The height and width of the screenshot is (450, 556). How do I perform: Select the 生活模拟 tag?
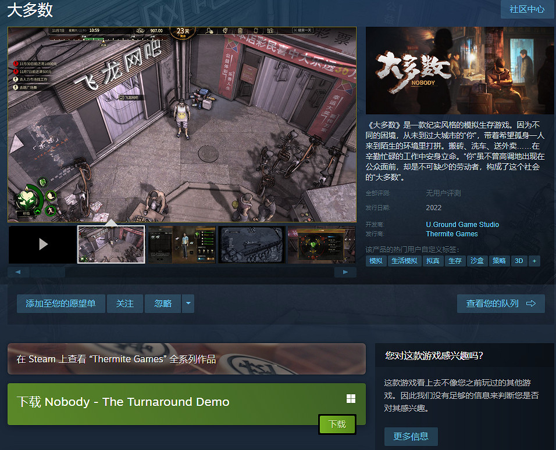tap(404, 261)
